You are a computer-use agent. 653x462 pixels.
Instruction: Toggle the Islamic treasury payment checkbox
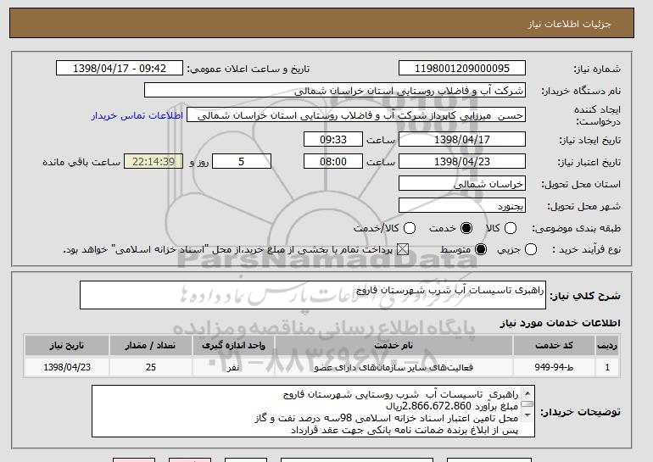tap(402, 249)
